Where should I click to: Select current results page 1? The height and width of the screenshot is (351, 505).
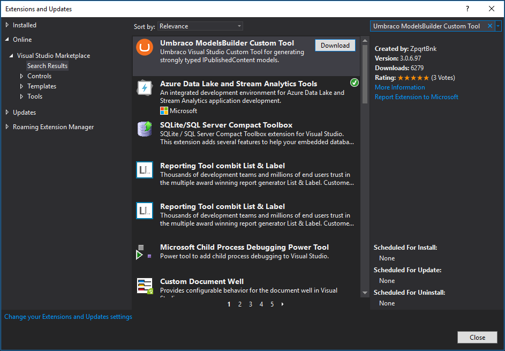pos(229,304)
